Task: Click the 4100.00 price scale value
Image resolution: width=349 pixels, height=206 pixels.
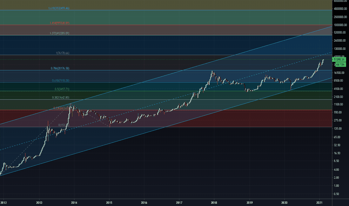Action: [339, 89]
